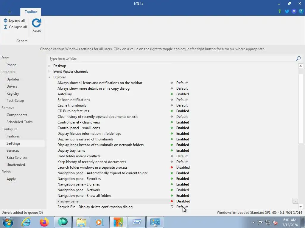
Task: Go to Apply page
Action: point(11,179)
